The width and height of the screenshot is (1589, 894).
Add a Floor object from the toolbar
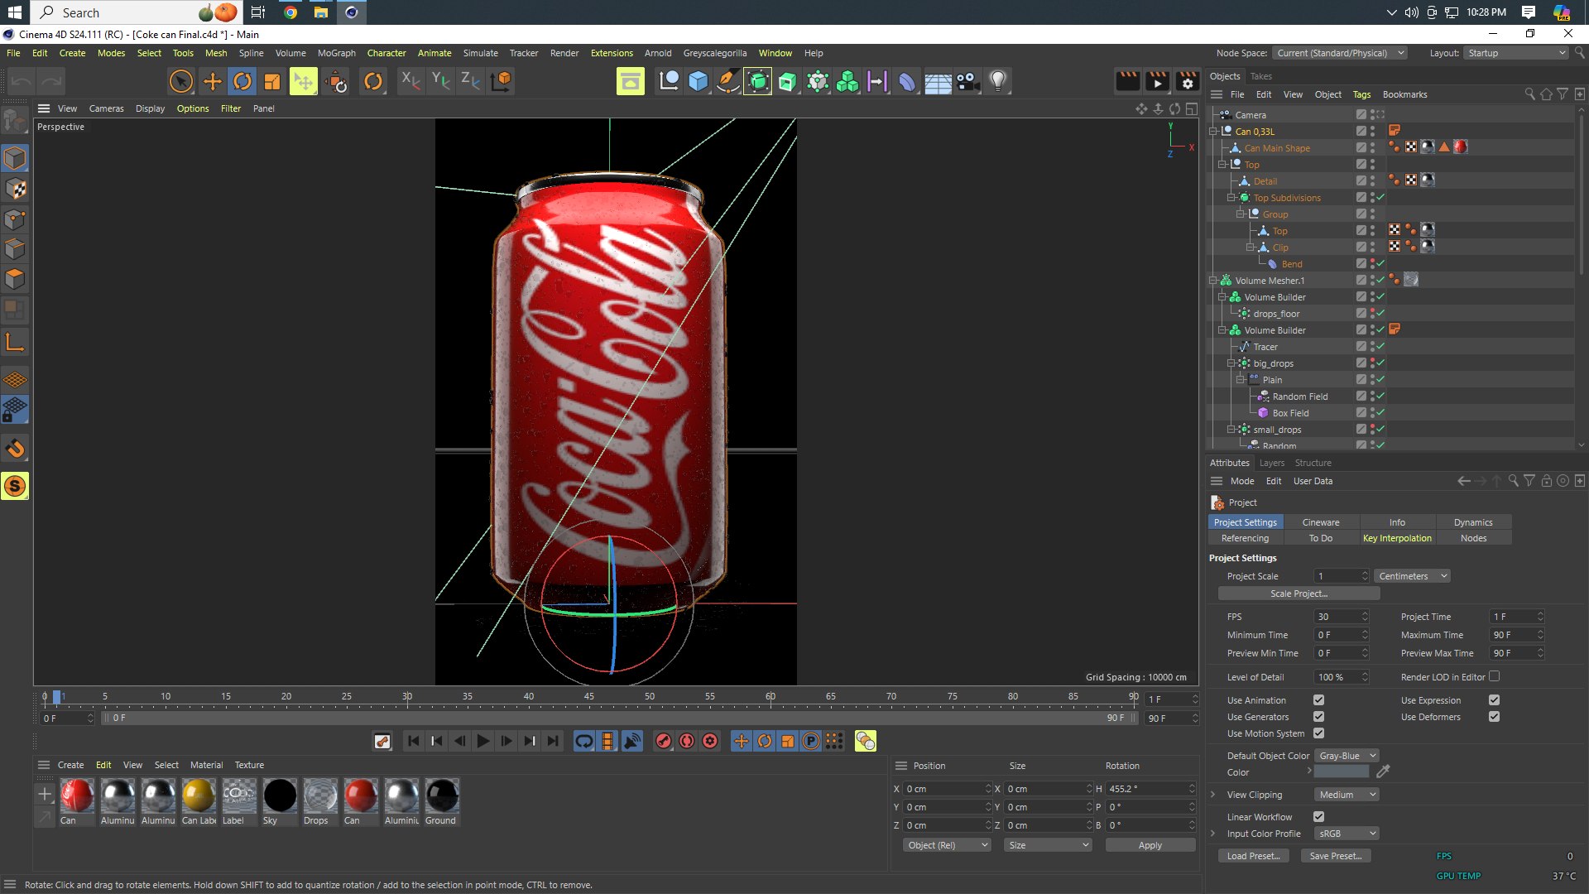coord(937,81)
